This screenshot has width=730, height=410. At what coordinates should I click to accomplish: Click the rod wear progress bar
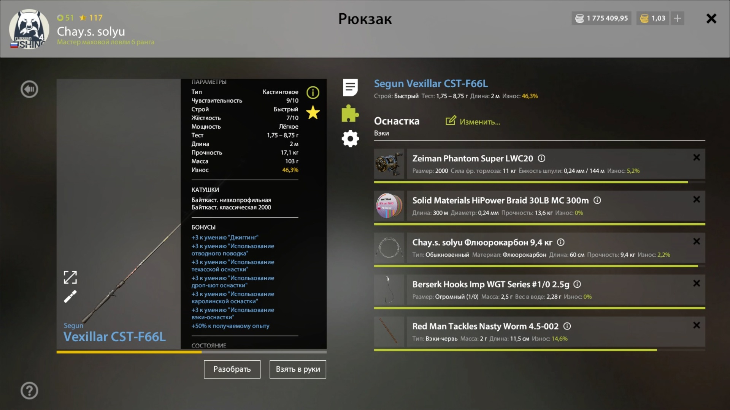(192, 352)
